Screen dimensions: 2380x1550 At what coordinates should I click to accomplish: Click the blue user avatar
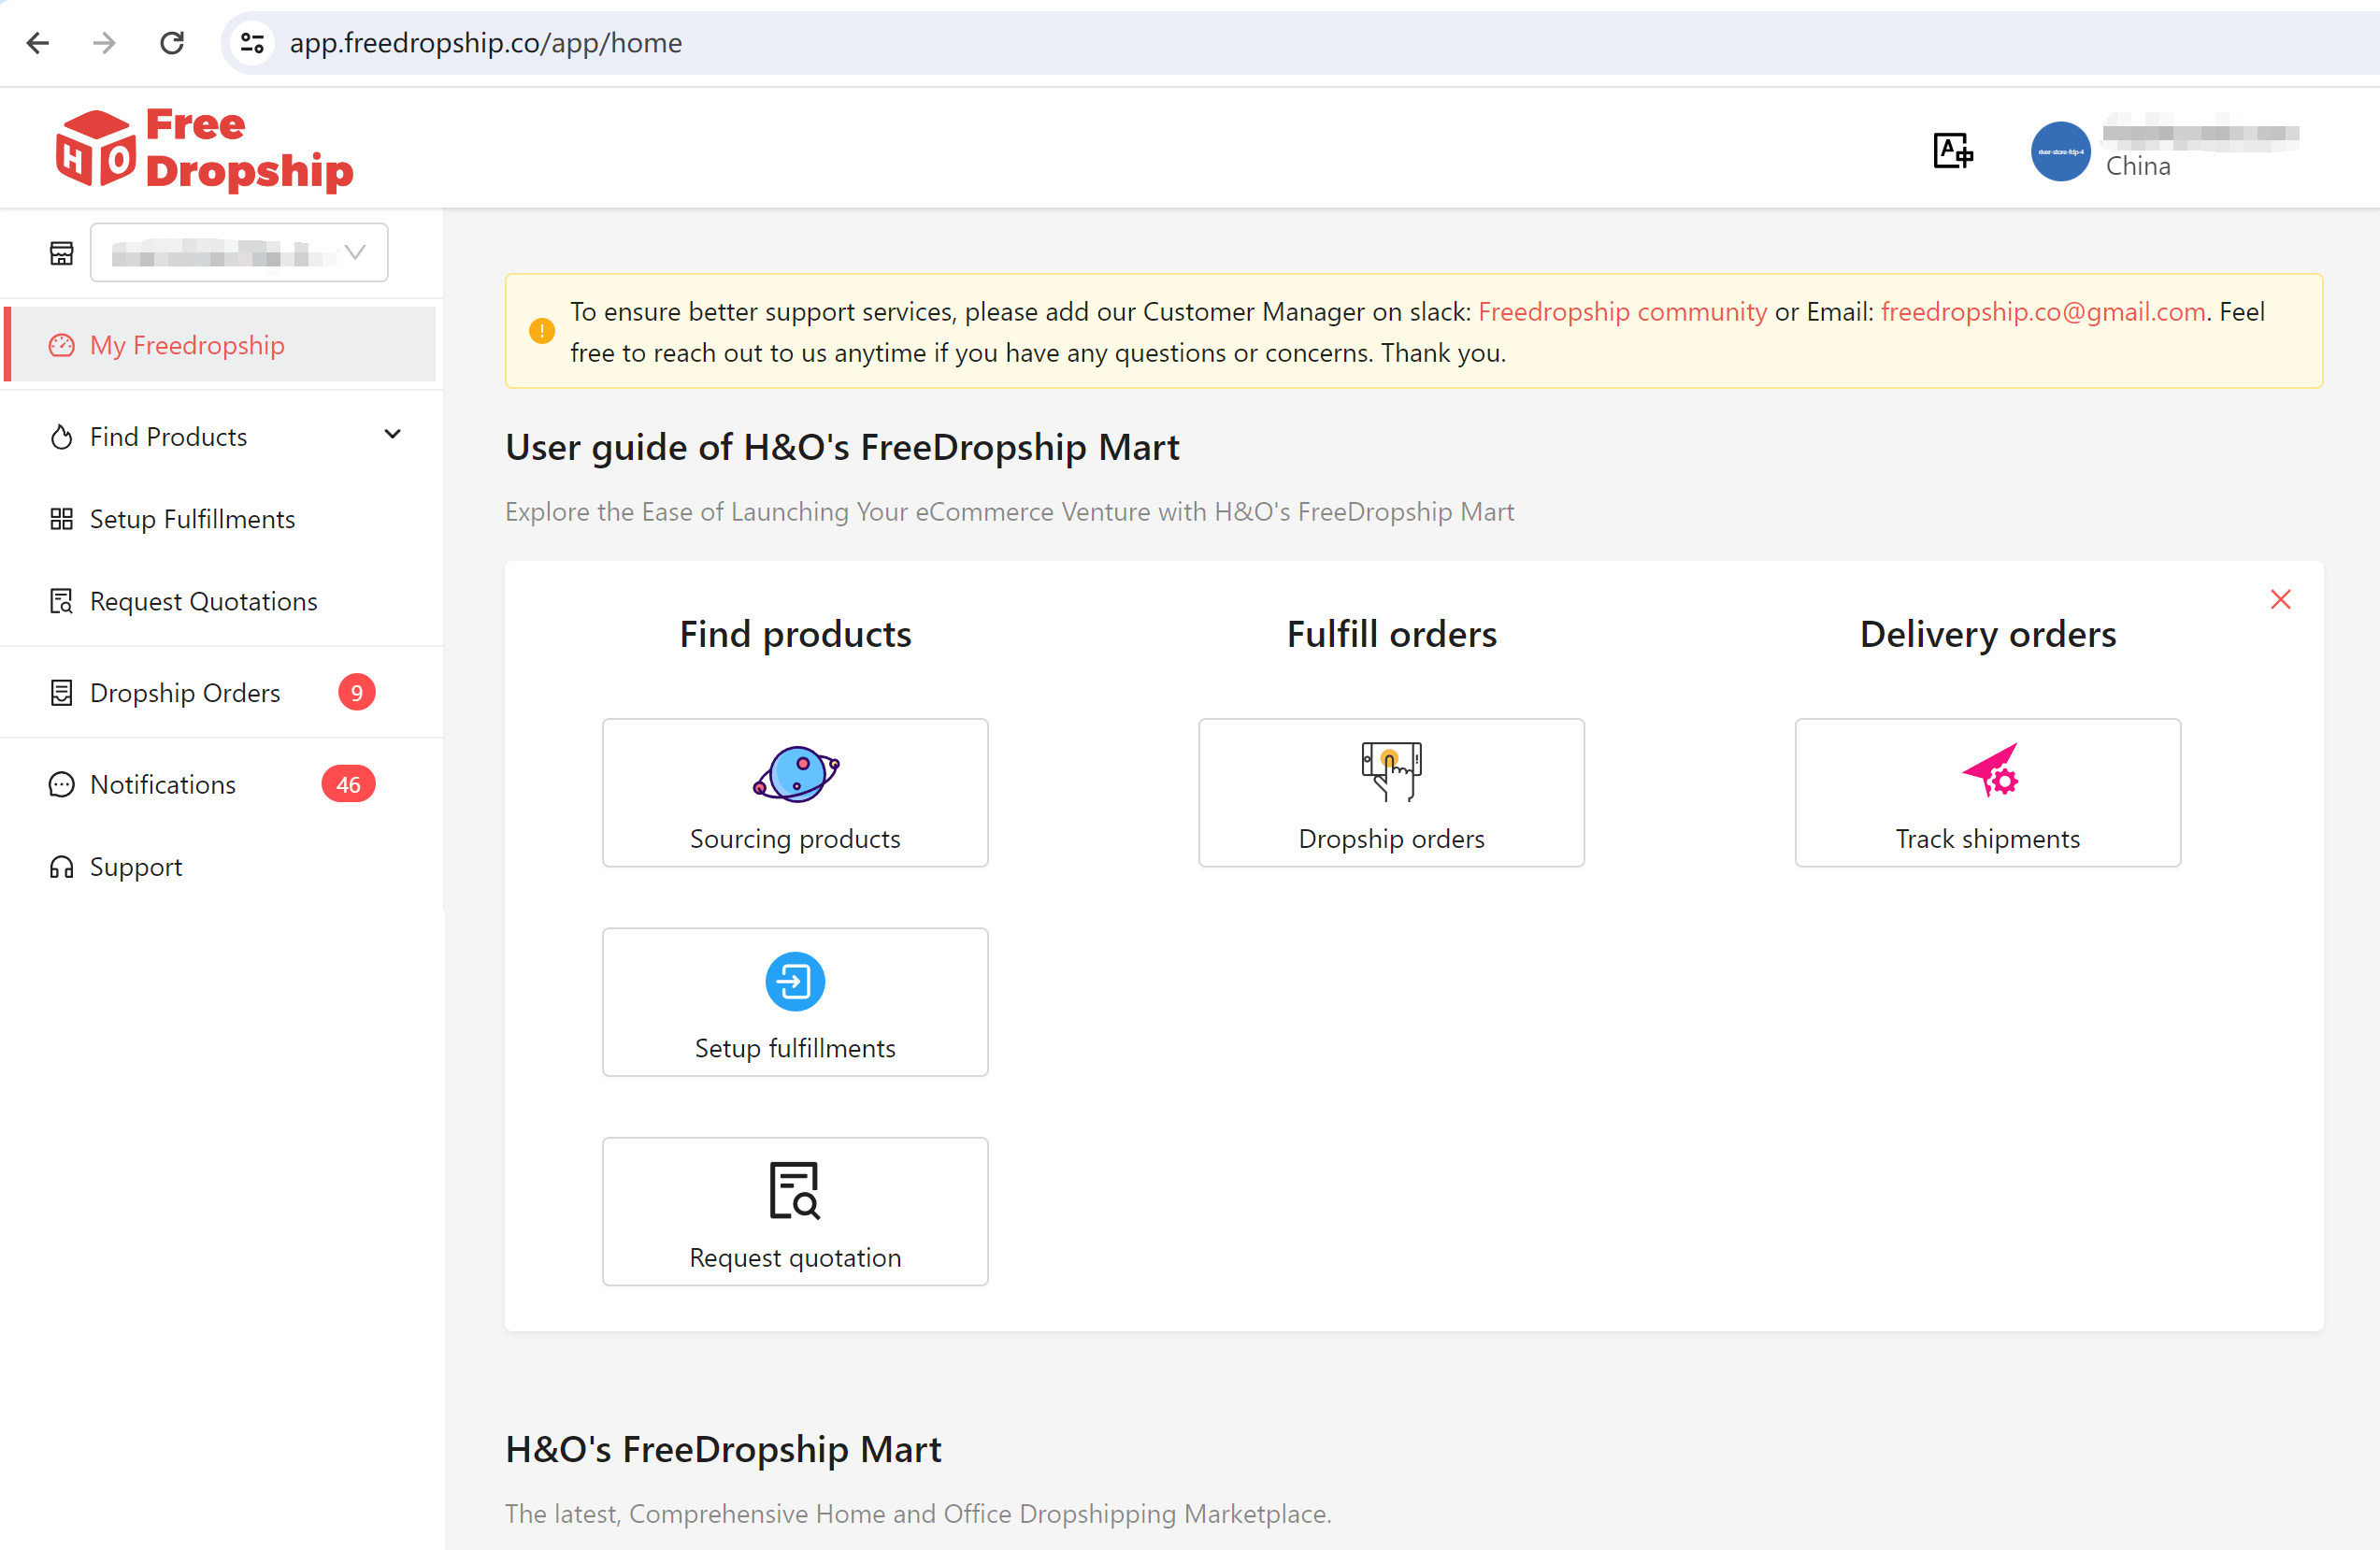tap(2059, 151)
